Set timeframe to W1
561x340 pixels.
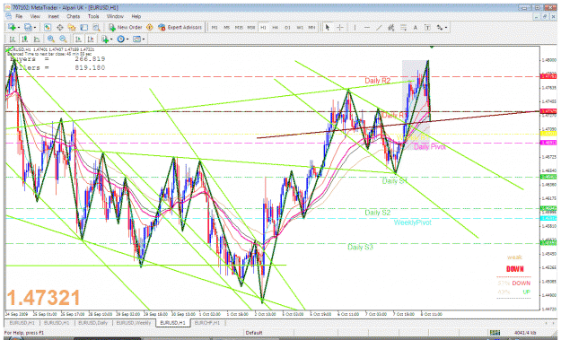pyautogui.click(x=300, y=28)
